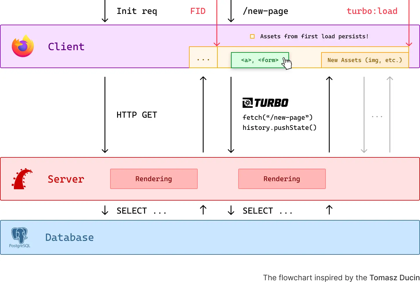Click the Client label
The width and height of the screenshot is (420, 282).
pos(66,46)
